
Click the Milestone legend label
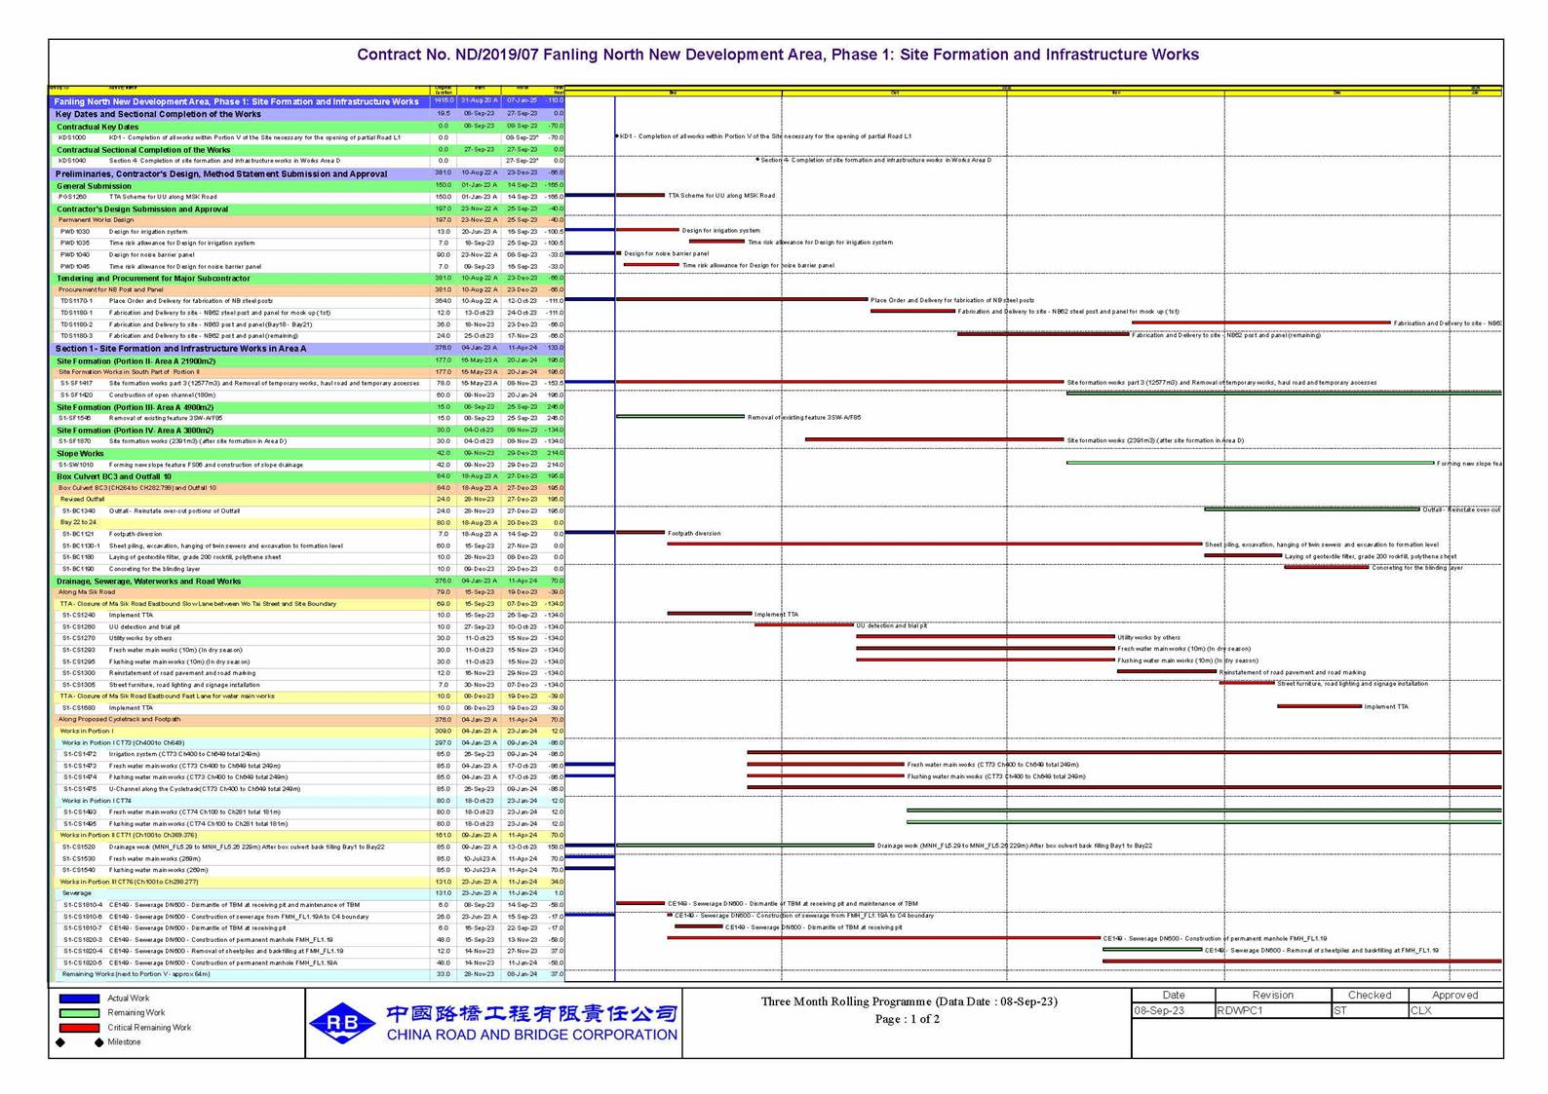click(x=124, y=1042)
